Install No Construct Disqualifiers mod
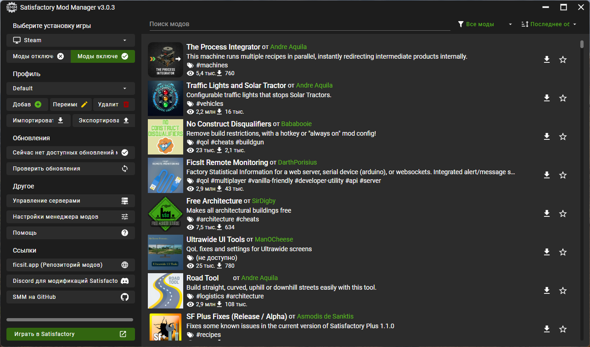The width and height of the screenshot is (590, 347). click(547, 137)
